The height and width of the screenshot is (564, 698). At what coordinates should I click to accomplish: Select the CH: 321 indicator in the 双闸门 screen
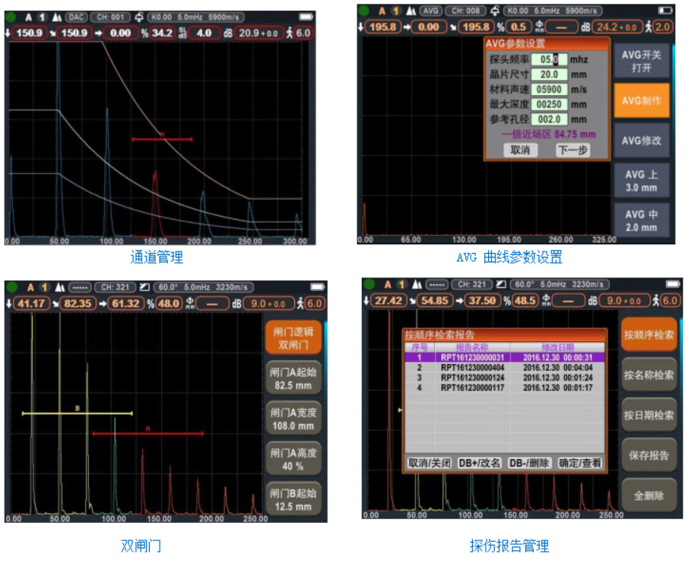(x=115, y=287)
